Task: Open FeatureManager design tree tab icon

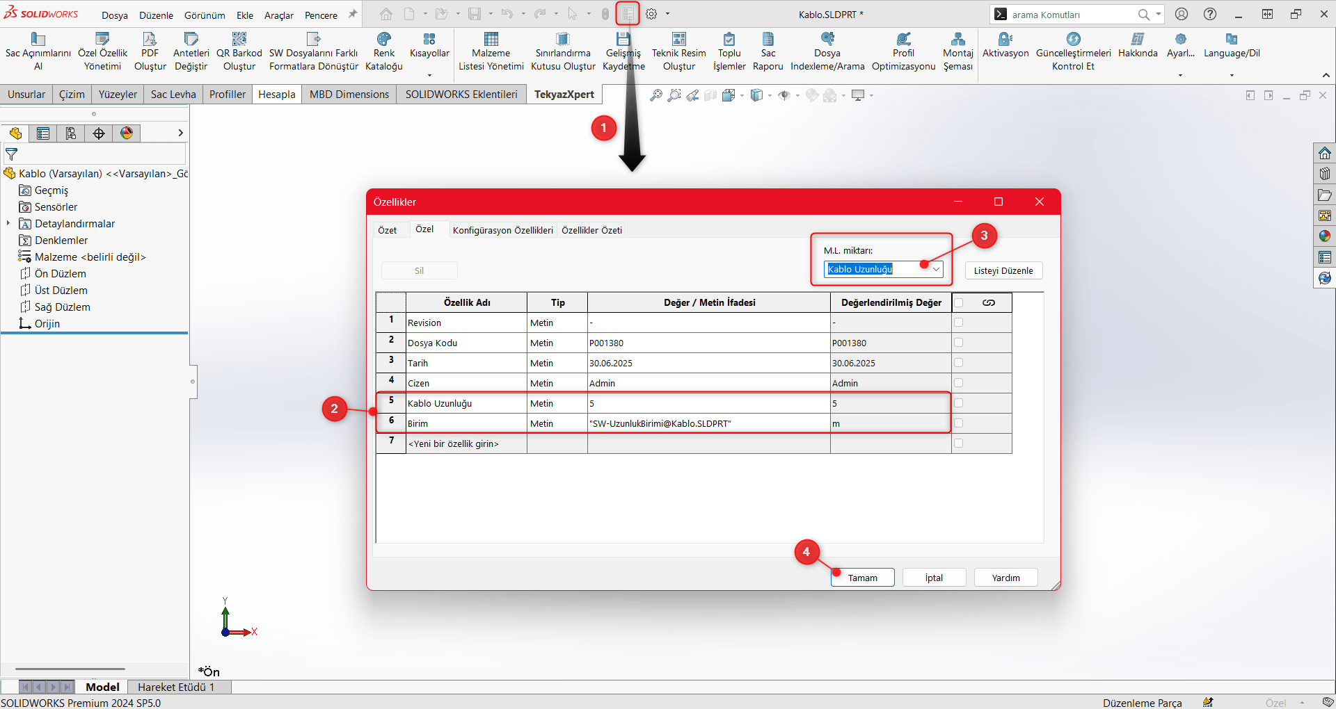Action: point(15,133)
